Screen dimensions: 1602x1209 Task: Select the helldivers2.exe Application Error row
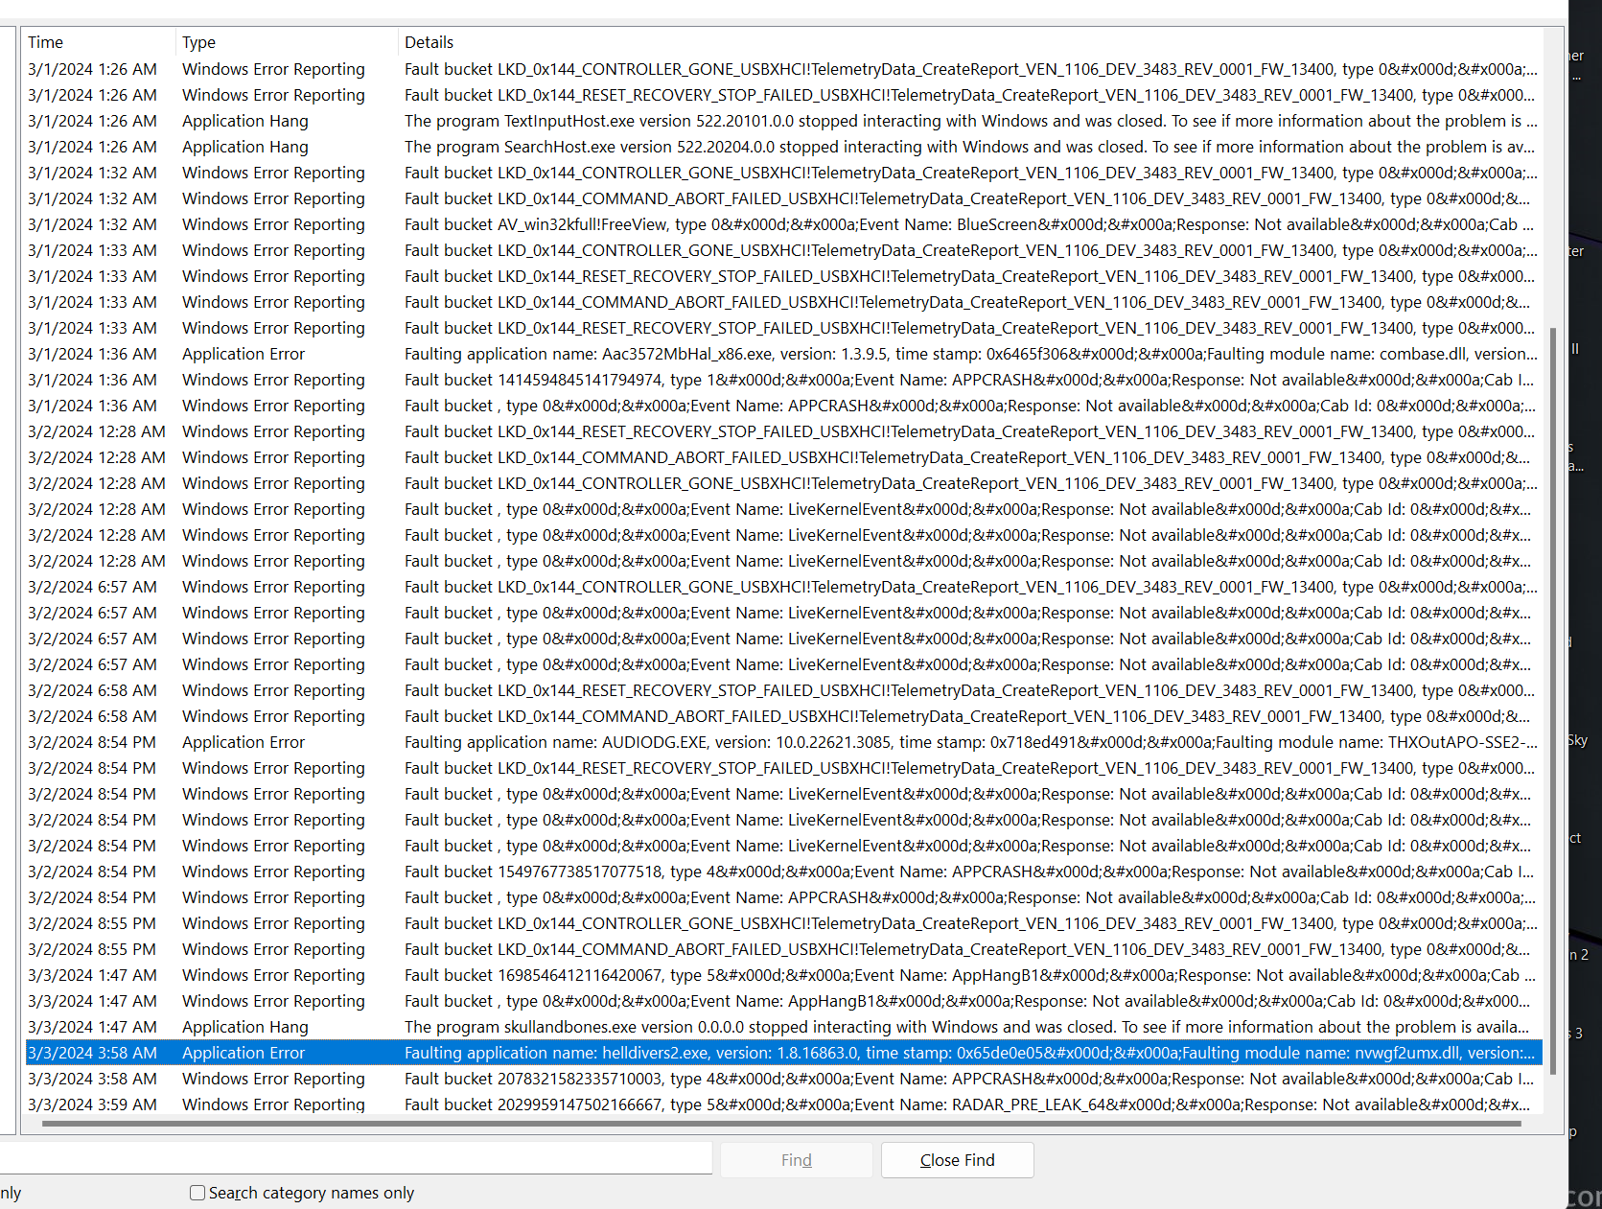pos(783,1053)
